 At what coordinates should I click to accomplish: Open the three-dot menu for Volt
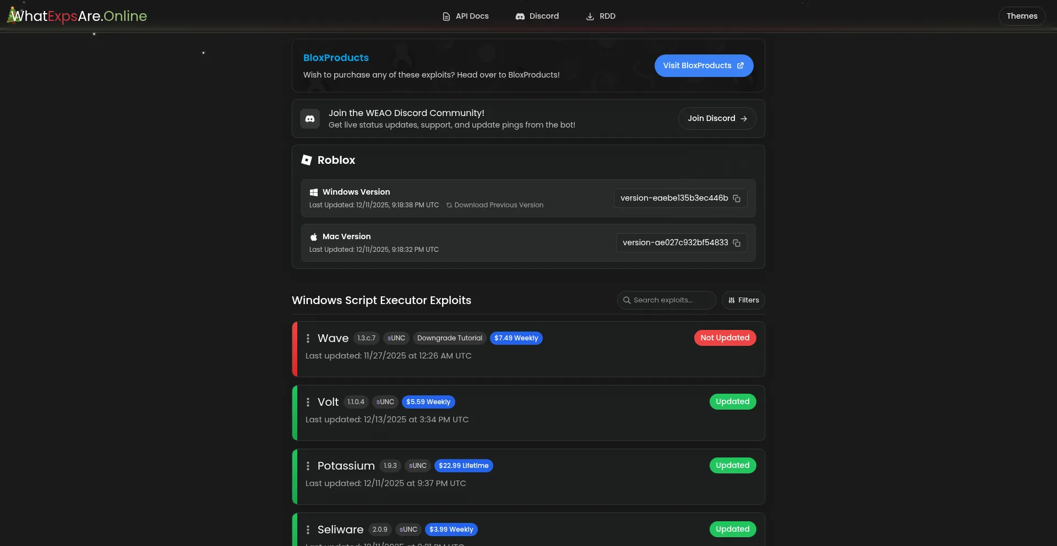(308, 402)
